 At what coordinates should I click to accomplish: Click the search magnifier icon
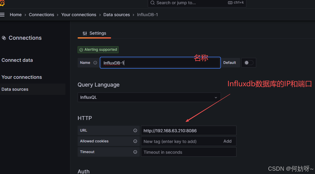point(153,3)
